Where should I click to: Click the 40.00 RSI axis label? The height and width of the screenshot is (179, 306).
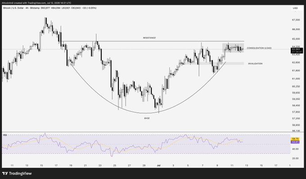pyautogui.click(x=295, y=149)
